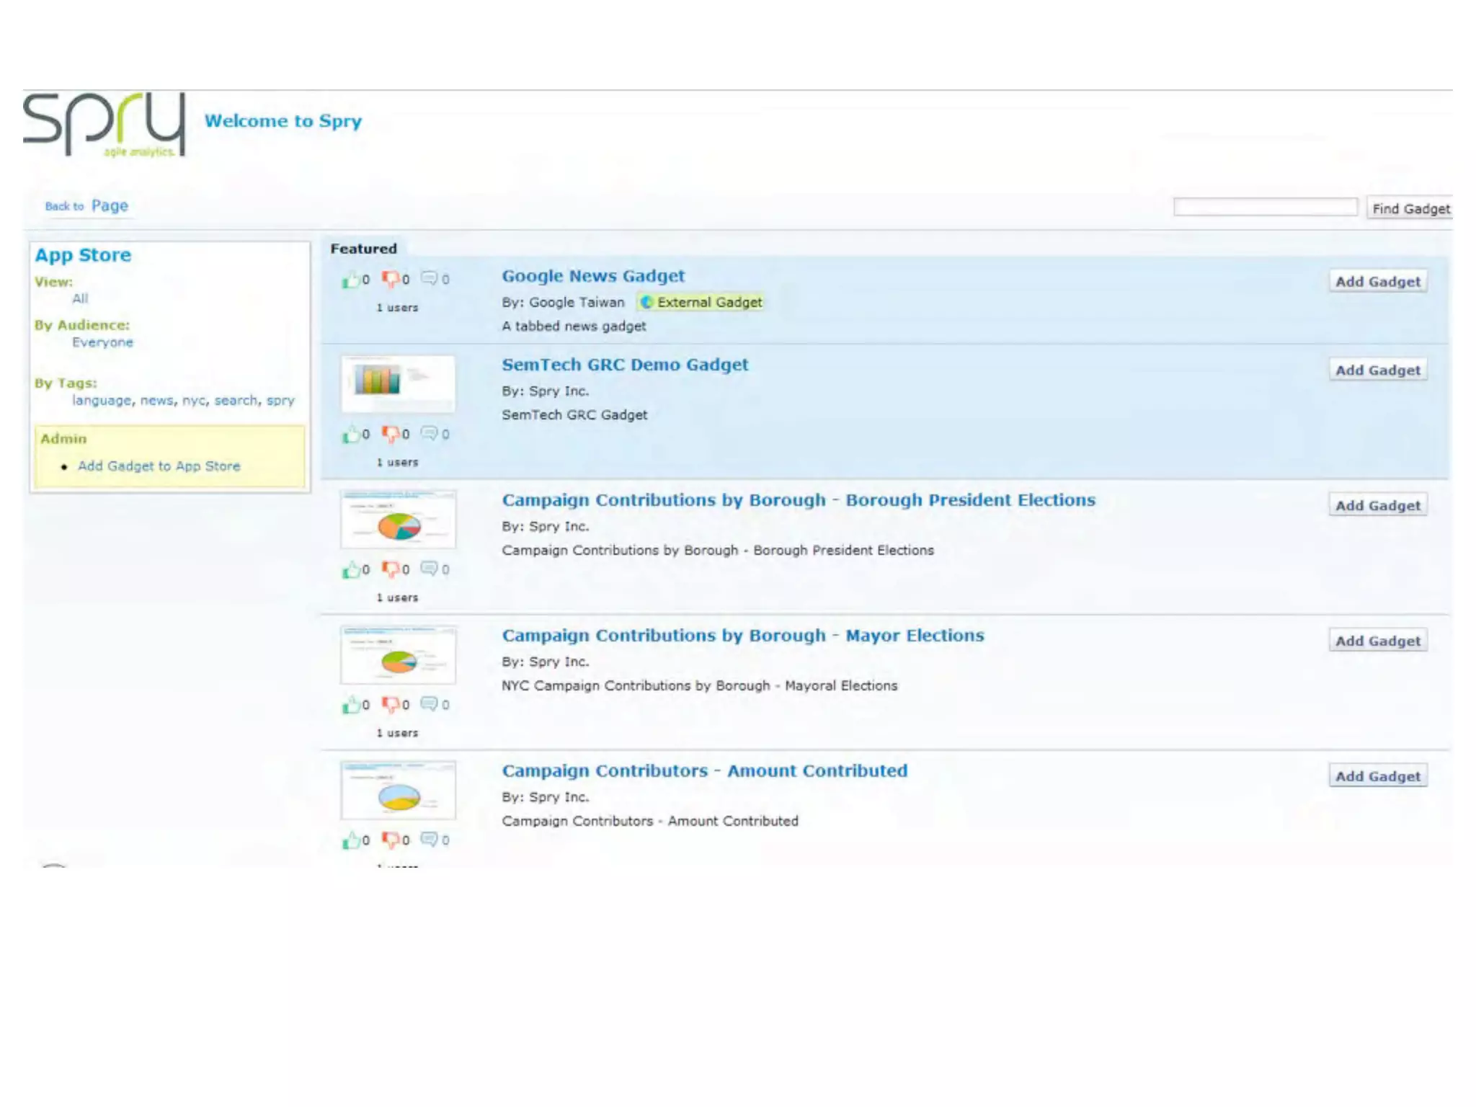Open comments on Mayor Elections gadget
Viewport: 1476px width, 1107px height.
point(430,704)
